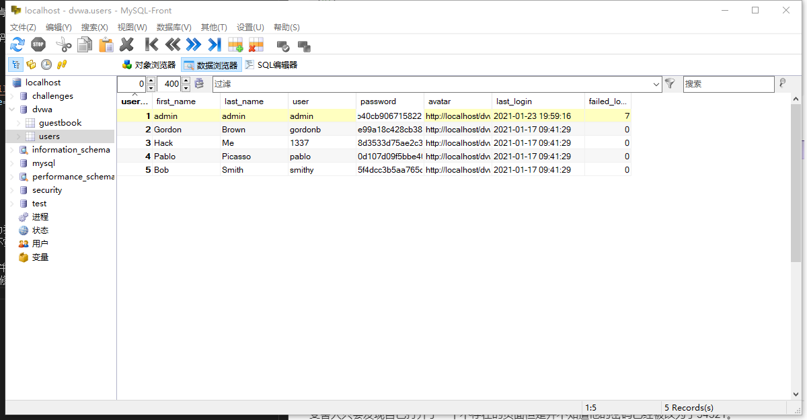Select the cell containing gordonb

click(322, 130)
